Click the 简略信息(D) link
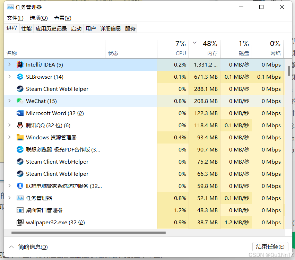Image resolution: width=295 pixels, height=260 pixels. (x=33, y=247)
